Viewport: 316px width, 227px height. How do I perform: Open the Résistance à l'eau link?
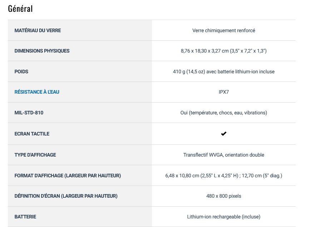point(37,92)
